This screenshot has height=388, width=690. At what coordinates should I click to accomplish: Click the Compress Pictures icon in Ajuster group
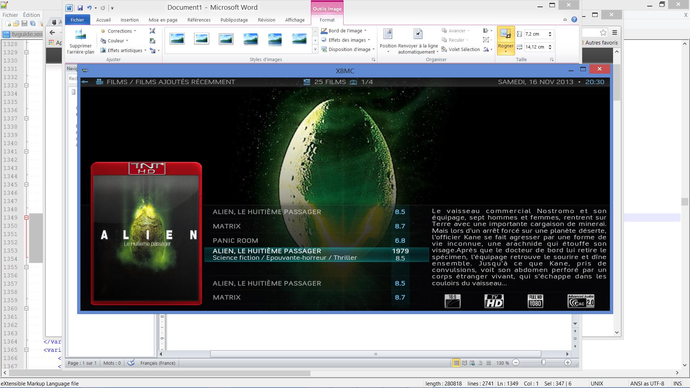click(152, 31)
